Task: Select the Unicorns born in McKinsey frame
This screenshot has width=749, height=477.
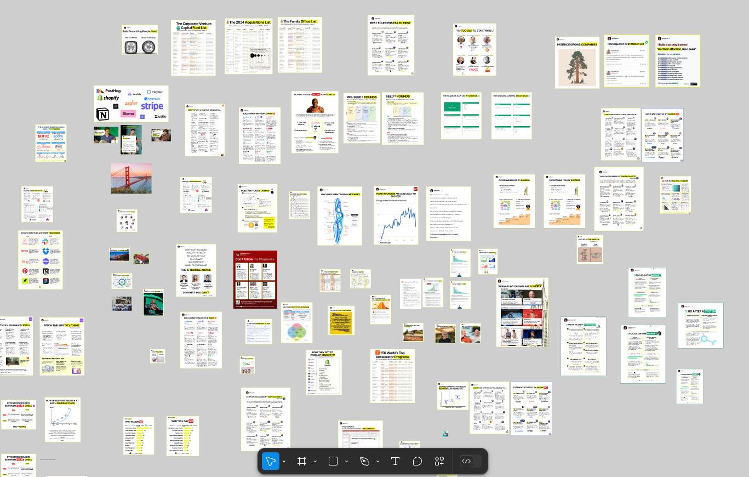Action: (340, 215)
